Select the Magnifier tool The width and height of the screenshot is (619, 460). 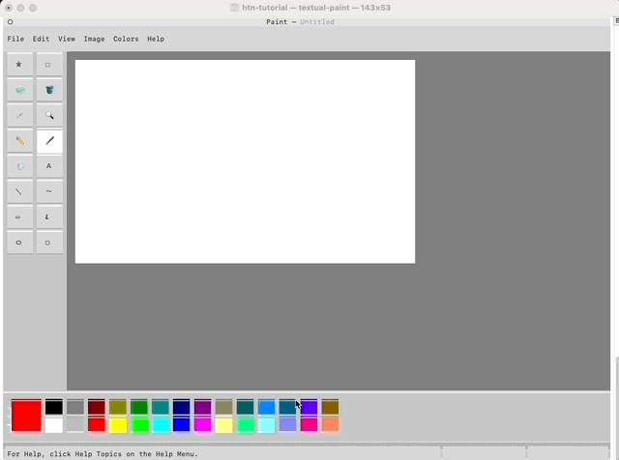[48, 115]
